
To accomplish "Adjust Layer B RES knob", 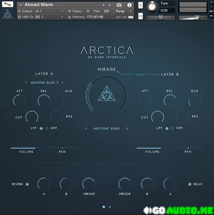I will coord(182,117).
